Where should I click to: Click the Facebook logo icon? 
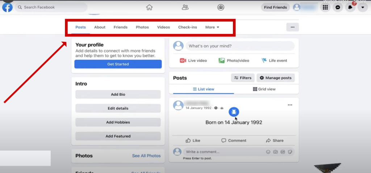[x=7, y=7]
